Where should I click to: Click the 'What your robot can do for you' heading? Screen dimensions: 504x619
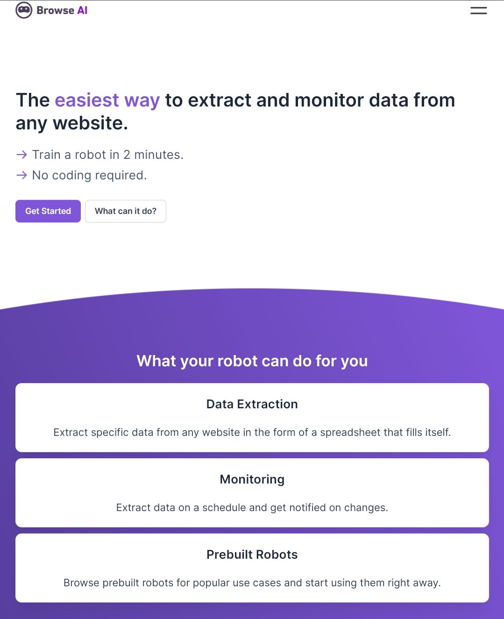(252, 361)
